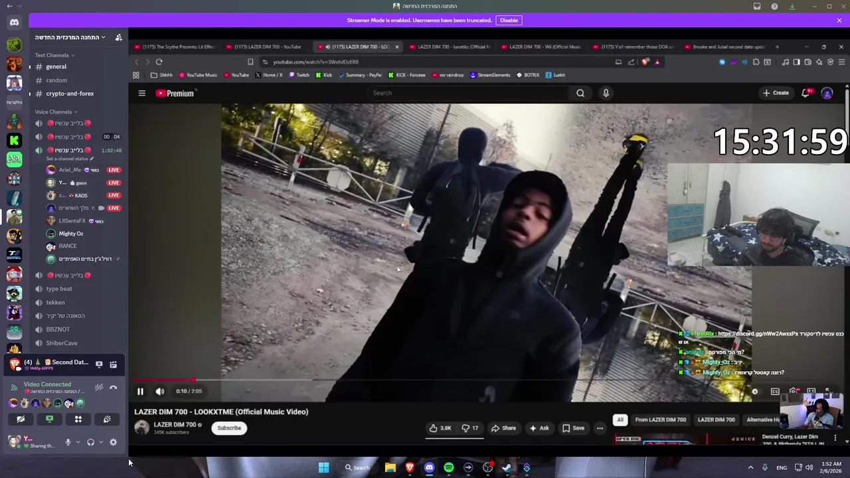850x478 pixels.
Task: Go to the YouTube Premium home logo
Action: pos(175,94)
